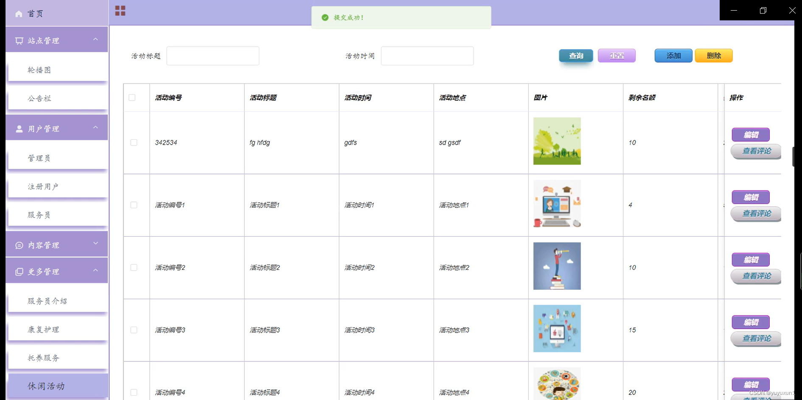802x400 pixels.
Task: Check the row with 活动编号 342534
Action: (x=134, y=143)
